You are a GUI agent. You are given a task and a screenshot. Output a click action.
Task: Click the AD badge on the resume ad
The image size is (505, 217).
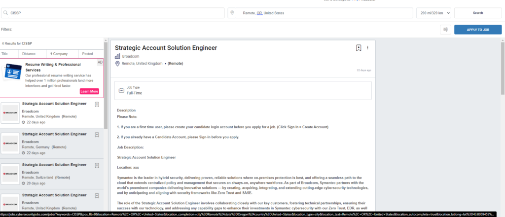click(x=100, y=62)
